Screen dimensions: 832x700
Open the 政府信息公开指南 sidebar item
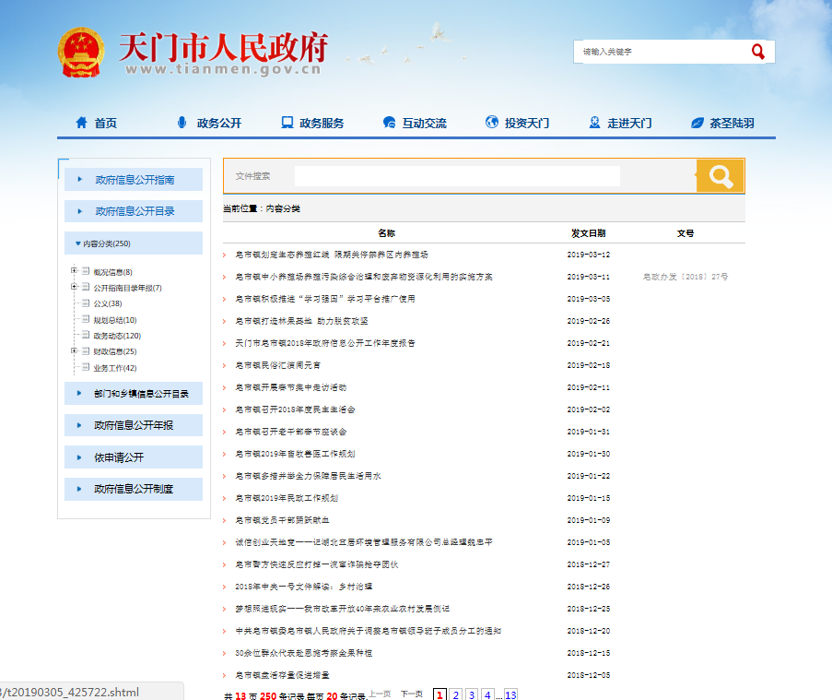[x=135, y=180]
